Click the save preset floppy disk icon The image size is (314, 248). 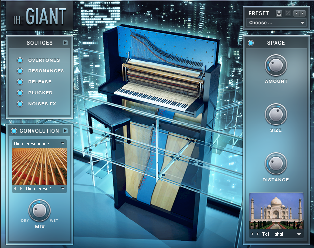279,13
